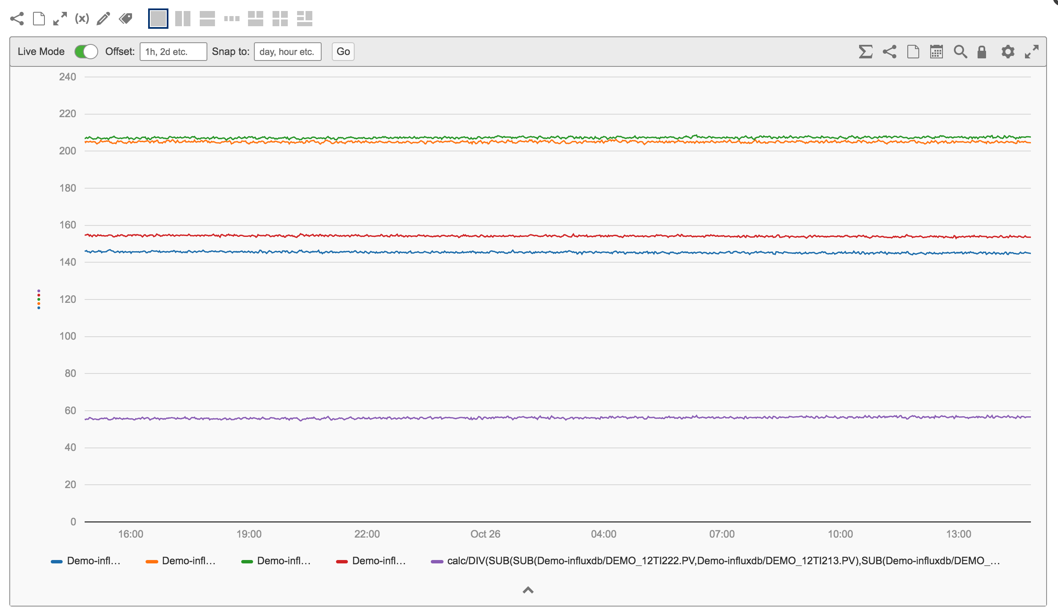This screenshot has height=615, width=1058.
Task: Click the Snap to input field
Action: point(288,52)
